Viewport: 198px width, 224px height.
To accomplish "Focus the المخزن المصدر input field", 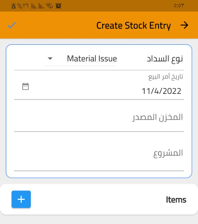I will pyautogui.click(x=99, y=118).
